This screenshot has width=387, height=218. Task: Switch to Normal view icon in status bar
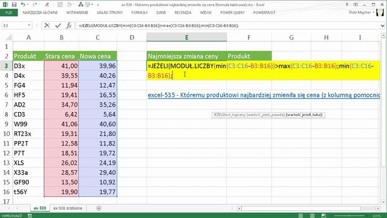point(301,216)
